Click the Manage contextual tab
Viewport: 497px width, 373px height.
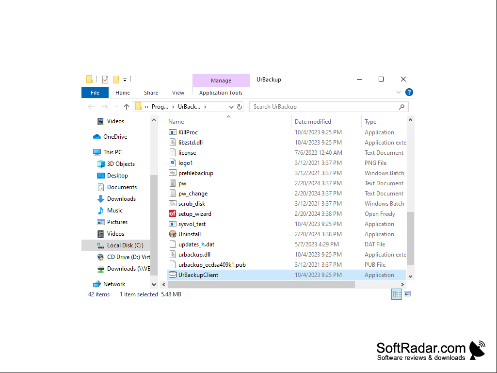221,80
